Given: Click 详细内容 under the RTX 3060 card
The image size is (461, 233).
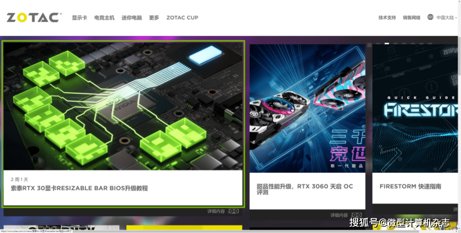Looking at the screenshot, I should click(339, 216).
